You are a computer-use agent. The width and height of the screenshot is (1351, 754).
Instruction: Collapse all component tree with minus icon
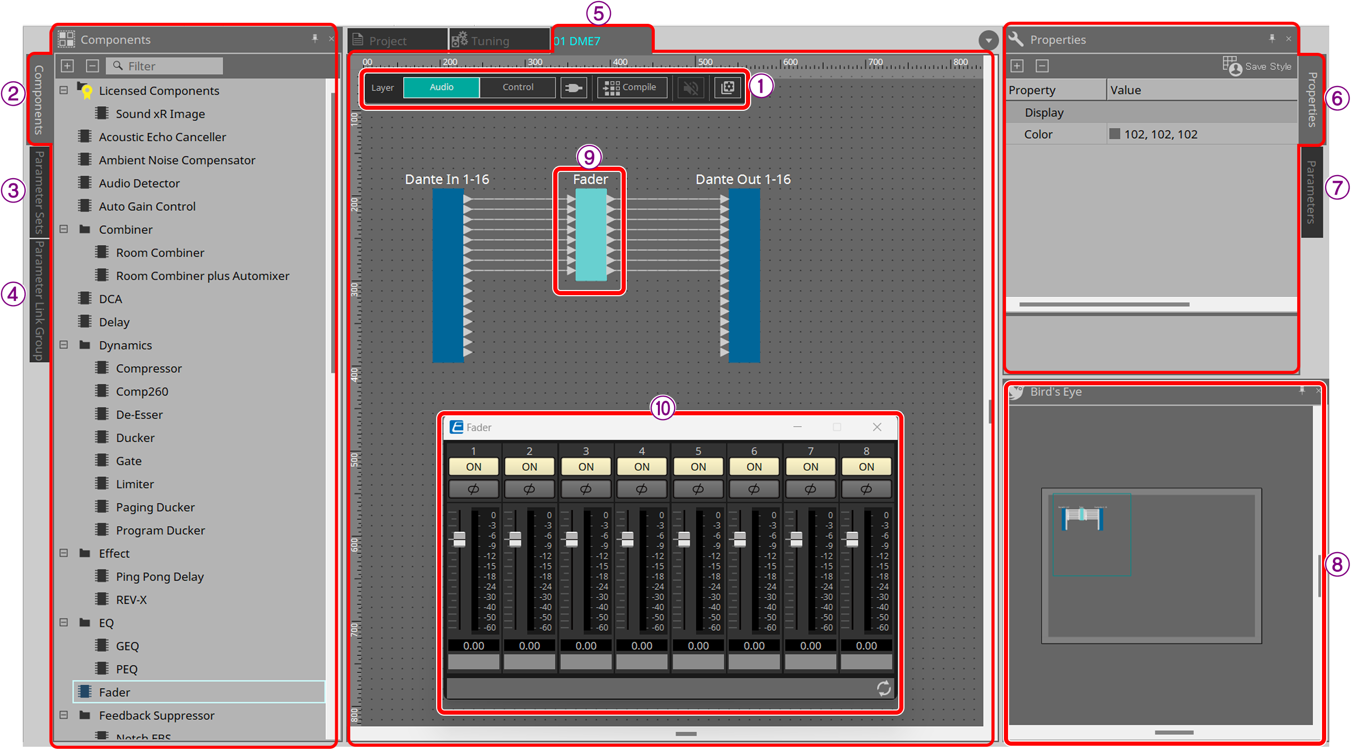pyautogui.click(x=92, y=66)
